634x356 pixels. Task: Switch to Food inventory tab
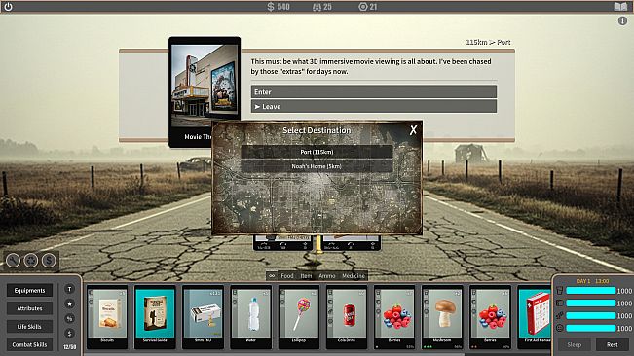click(287, 275)
